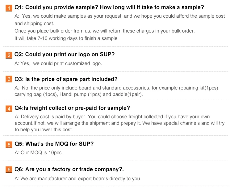230x188 pixels.
Task: Click the orange number 1 badge
Action: coord(9,8)
